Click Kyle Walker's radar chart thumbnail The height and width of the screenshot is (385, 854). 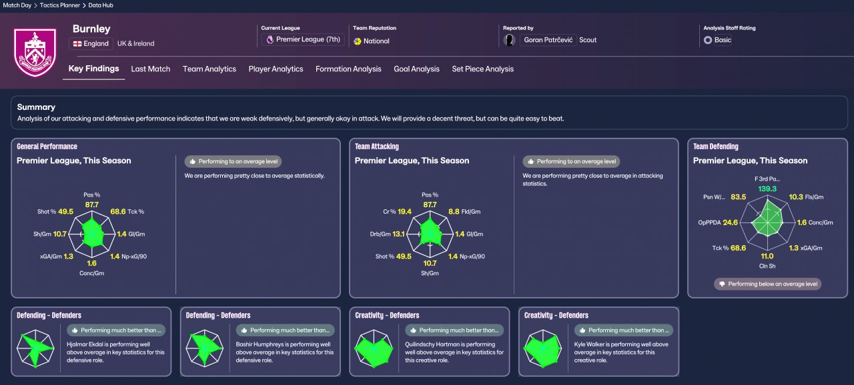coord(544,349)
